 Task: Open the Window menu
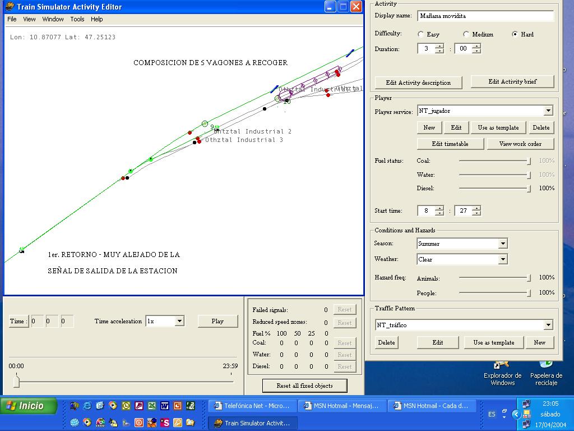coord(53,19)
